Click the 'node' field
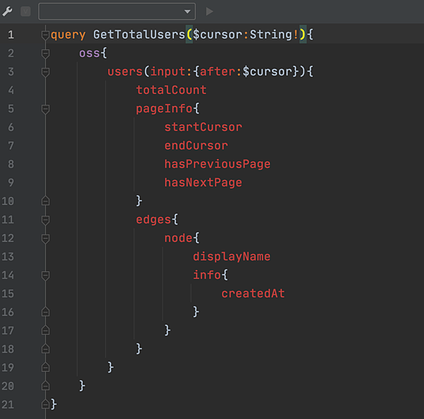This screenshot has height=419, width=424. click(179, 238)
